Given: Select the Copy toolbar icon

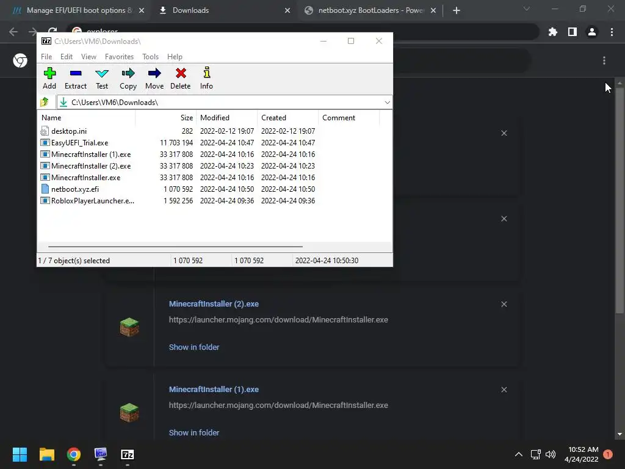Looking at the screenshot, I should pos(128,73).
